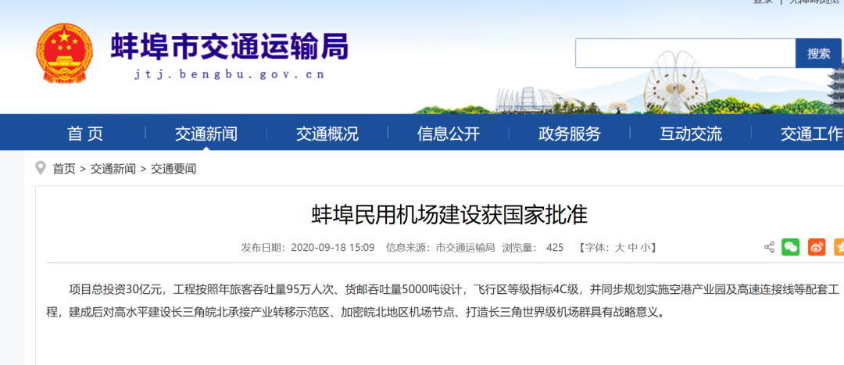Click the jtj.bengbu.gov.cn URL text
The width and height of the screenshot is (844, 365).
(x=229, y=75)
